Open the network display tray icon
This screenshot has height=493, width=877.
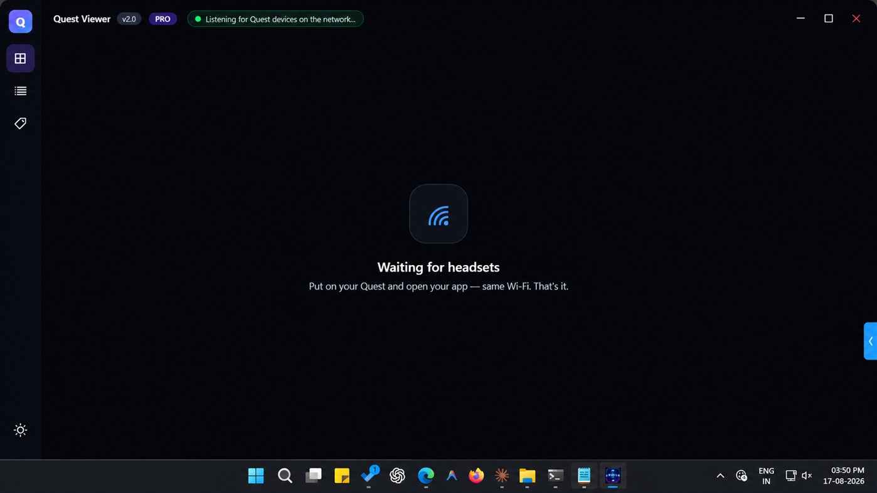791,475
